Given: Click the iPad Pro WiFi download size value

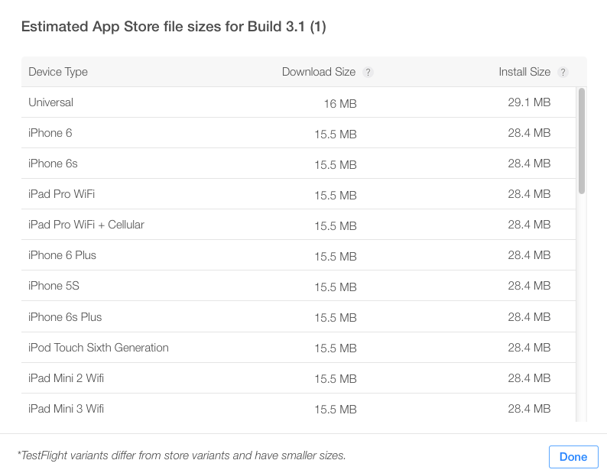Looking at the screenshot, I should [x=336, y=196].
